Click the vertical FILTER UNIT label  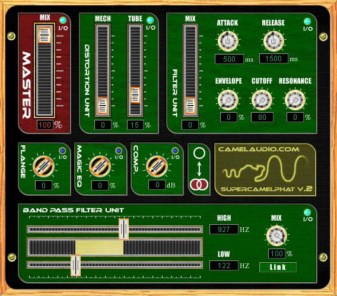175,93
